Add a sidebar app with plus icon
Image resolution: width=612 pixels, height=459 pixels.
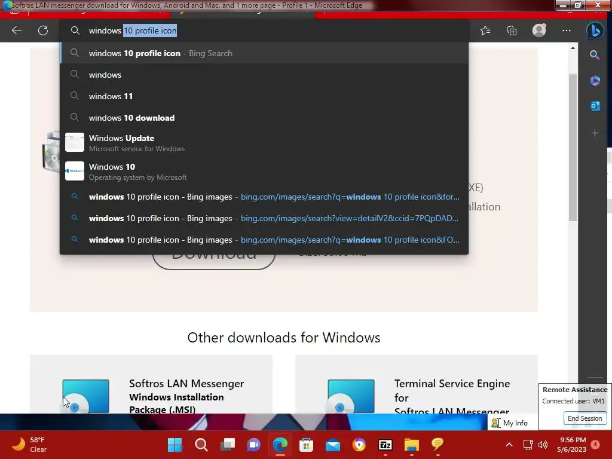tap(595, 133)
